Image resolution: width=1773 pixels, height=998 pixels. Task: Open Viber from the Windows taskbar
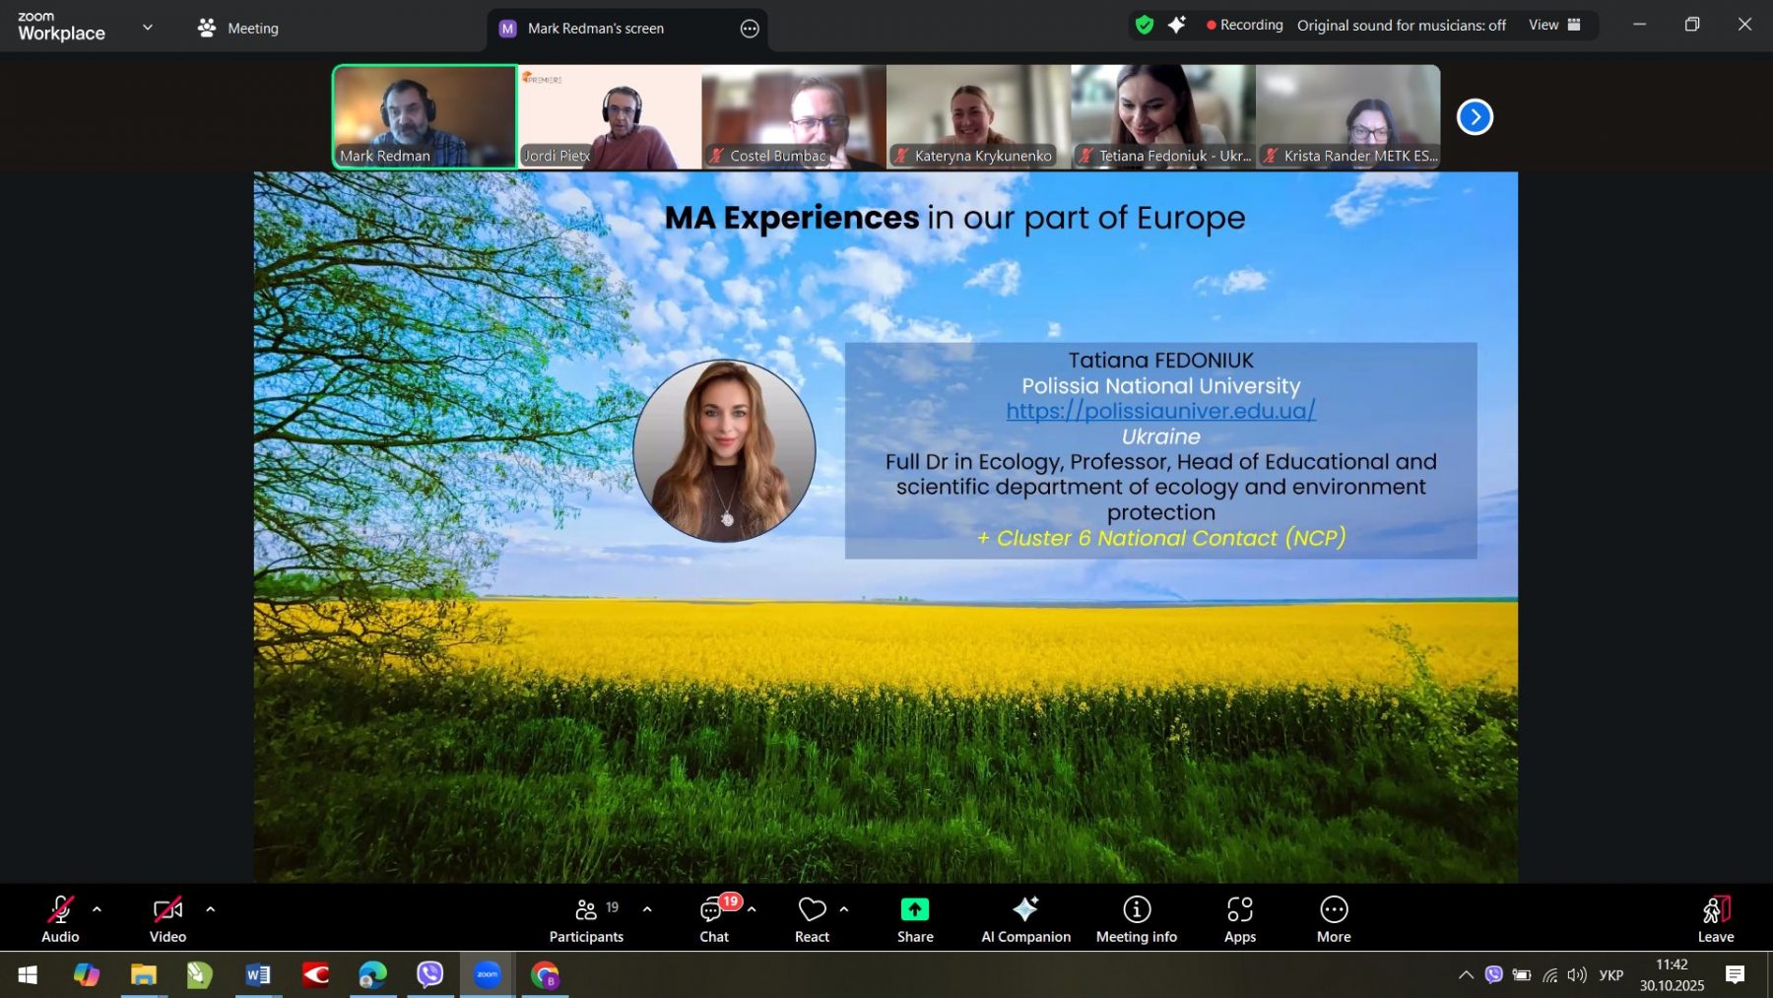click(429, 974)
